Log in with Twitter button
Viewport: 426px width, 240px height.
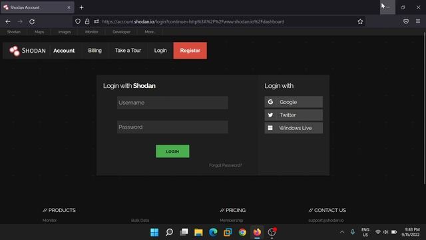(x=294, y=115)
